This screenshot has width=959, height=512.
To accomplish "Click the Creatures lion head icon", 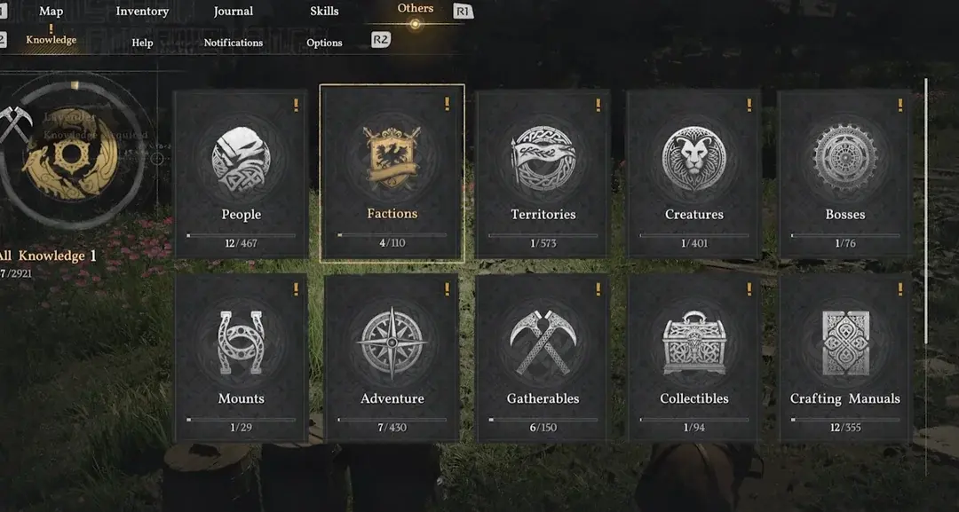I will point(694,159).
